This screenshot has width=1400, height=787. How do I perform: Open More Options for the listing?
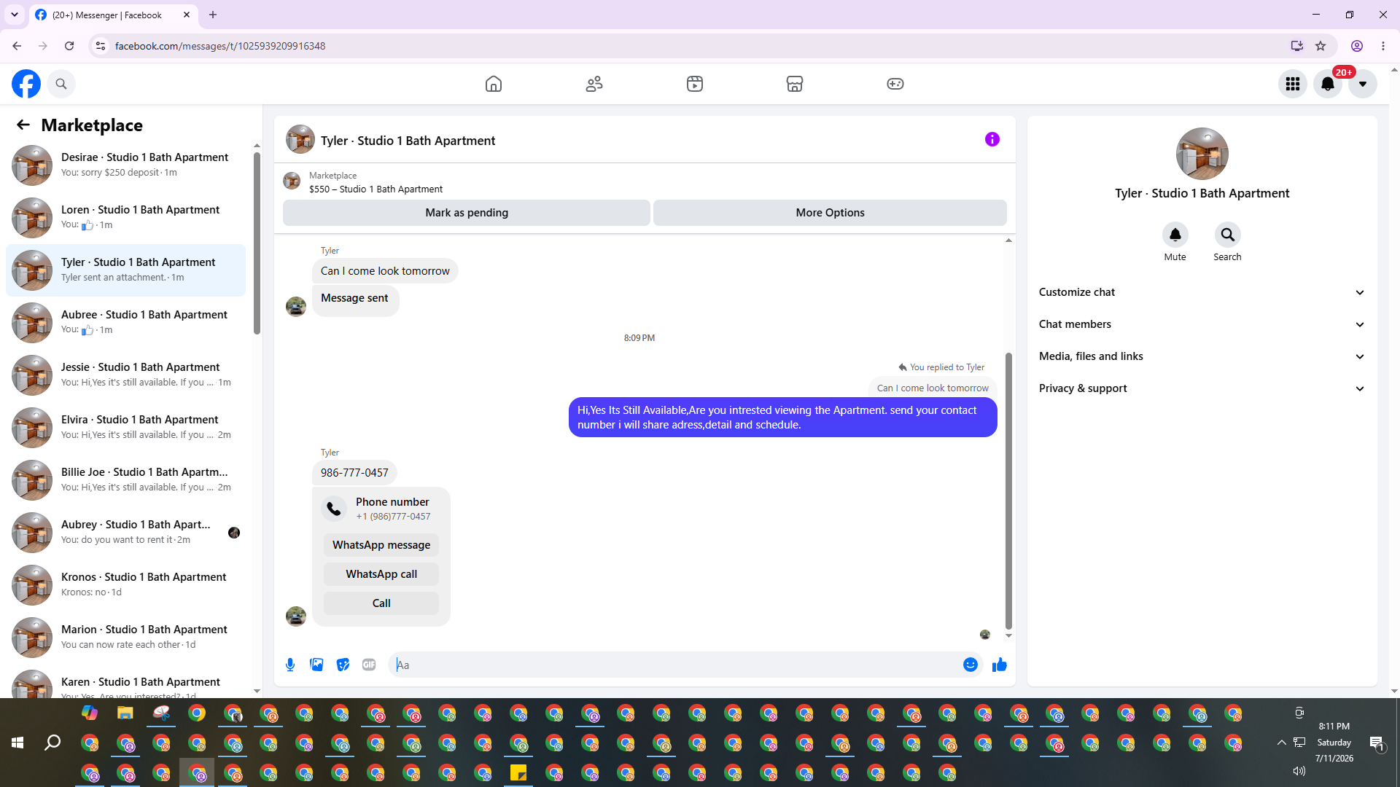(830, 213)
